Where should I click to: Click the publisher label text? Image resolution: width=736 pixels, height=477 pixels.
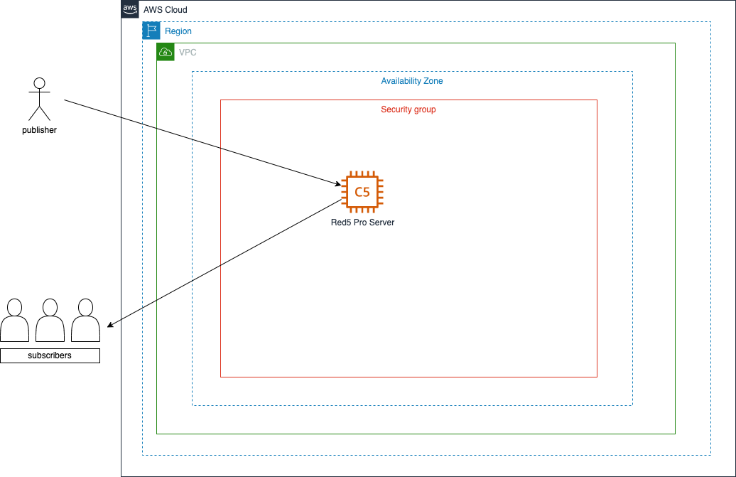[x=40, y=130]
